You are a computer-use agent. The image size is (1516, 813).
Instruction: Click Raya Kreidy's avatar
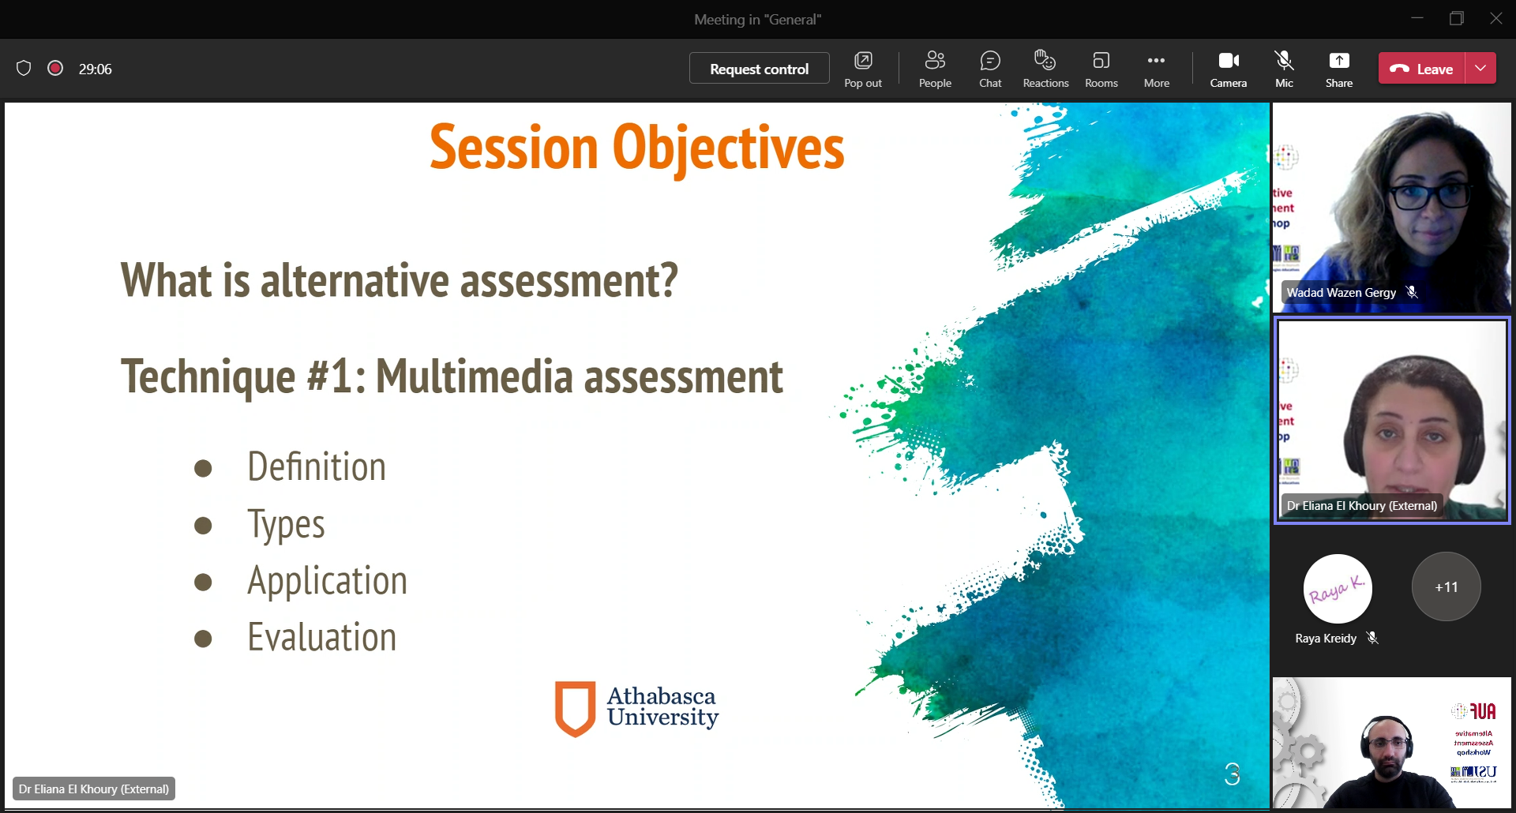tap(1338, 588)
